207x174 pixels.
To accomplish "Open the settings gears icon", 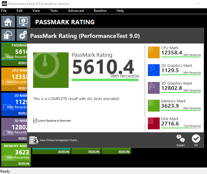I will (22, 35).
